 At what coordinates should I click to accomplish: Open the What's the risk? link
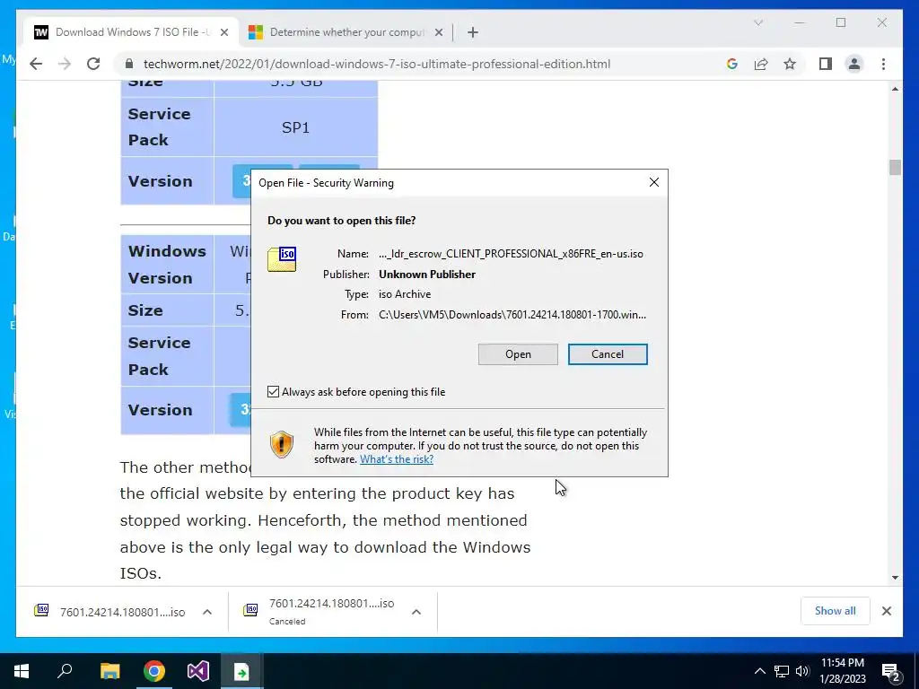point(396,459)
